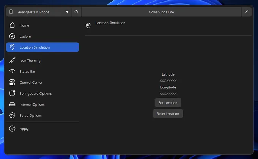This screenshot has width=258, height=159.
Task: Click the Internal Options drive icon
Action: tap(12, 104)
